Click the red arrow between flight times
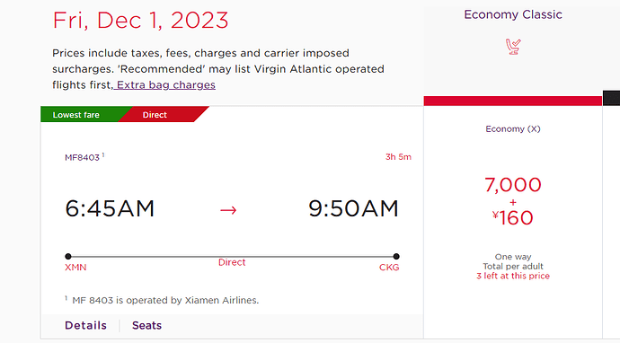Screen dimensions: 620x343 click(228, 210)
